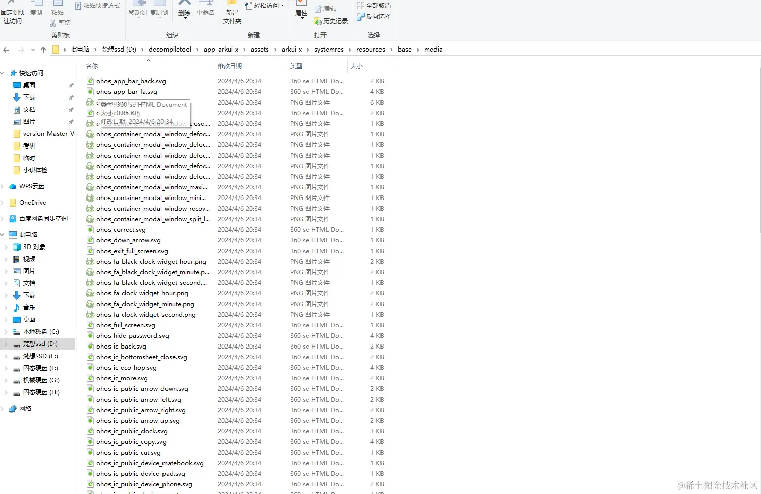Click the 音乐 icon in sidebar

point(17,308)
